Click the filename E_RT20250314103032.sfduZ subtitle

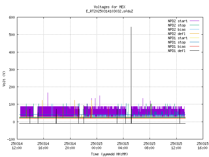(x=109, y=11)
